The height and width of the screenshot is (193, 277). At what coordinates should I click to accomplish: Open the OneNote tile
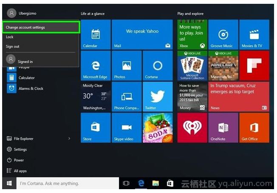[x=223, y=128]
